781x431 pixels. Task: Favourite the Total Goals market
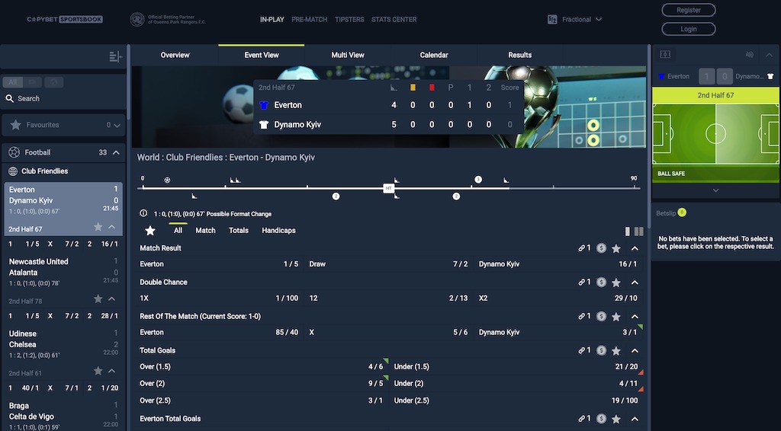pos(616,351)
